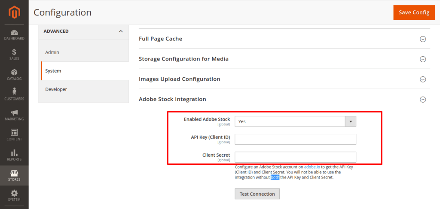Open the Enabled Adobe Stock dropdown
The height and width of the screenshot is (209, 440).
pyautogui.click(x=296, y=121)
